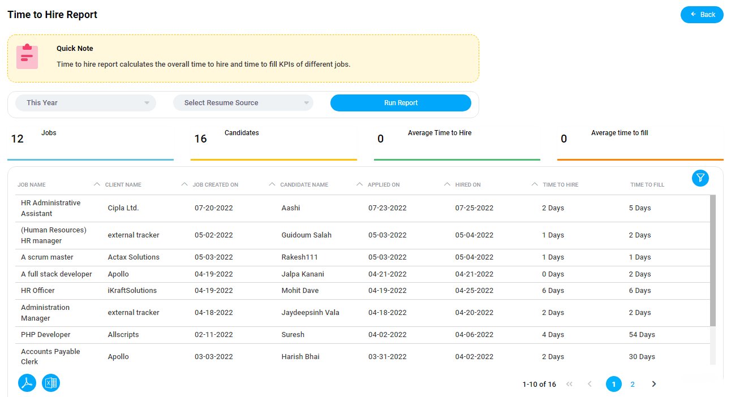The image size is (731, 397).
Task: Click Average time to fill card
Action: 640,144
